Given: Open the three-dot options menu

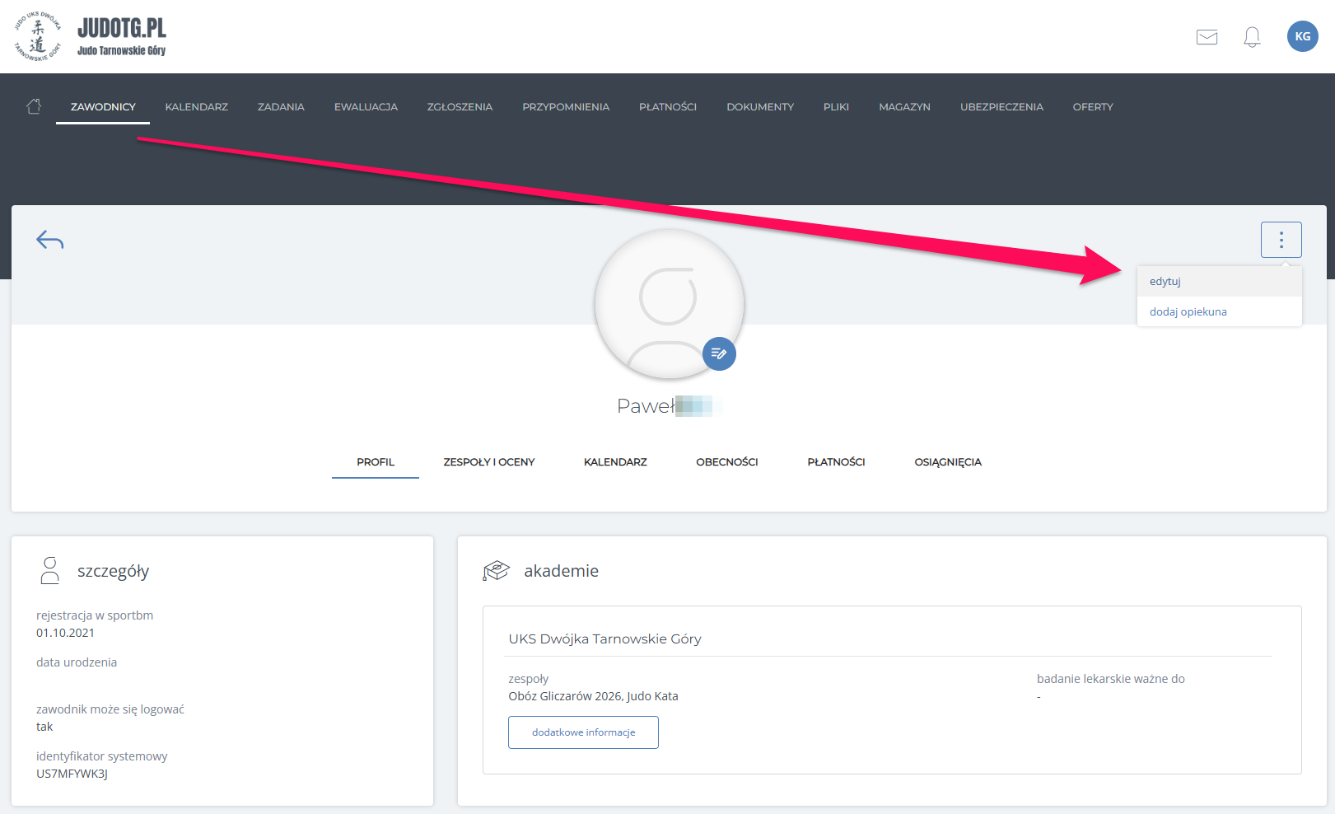Looking at the screenshot, I should [1281, 240].
